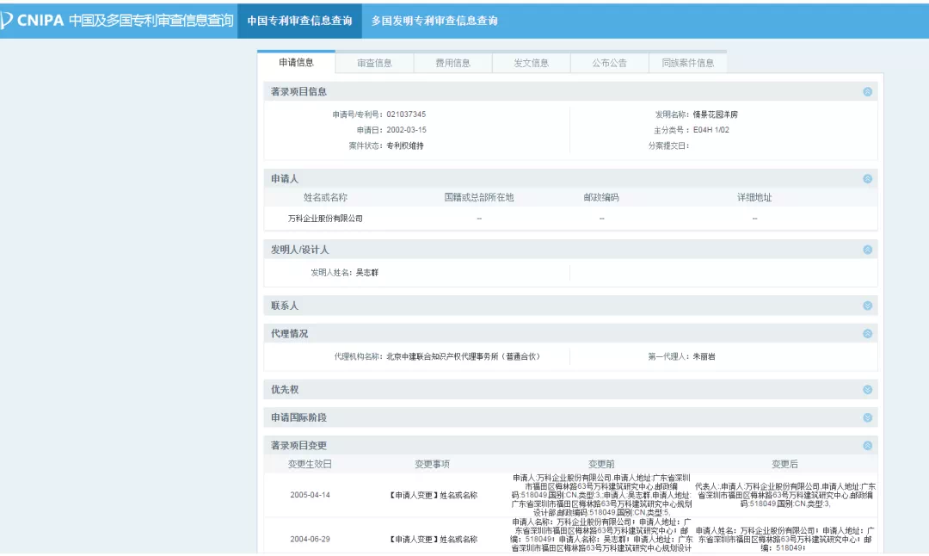Open the 同族案件信息 tab

[x=687, y=63]
